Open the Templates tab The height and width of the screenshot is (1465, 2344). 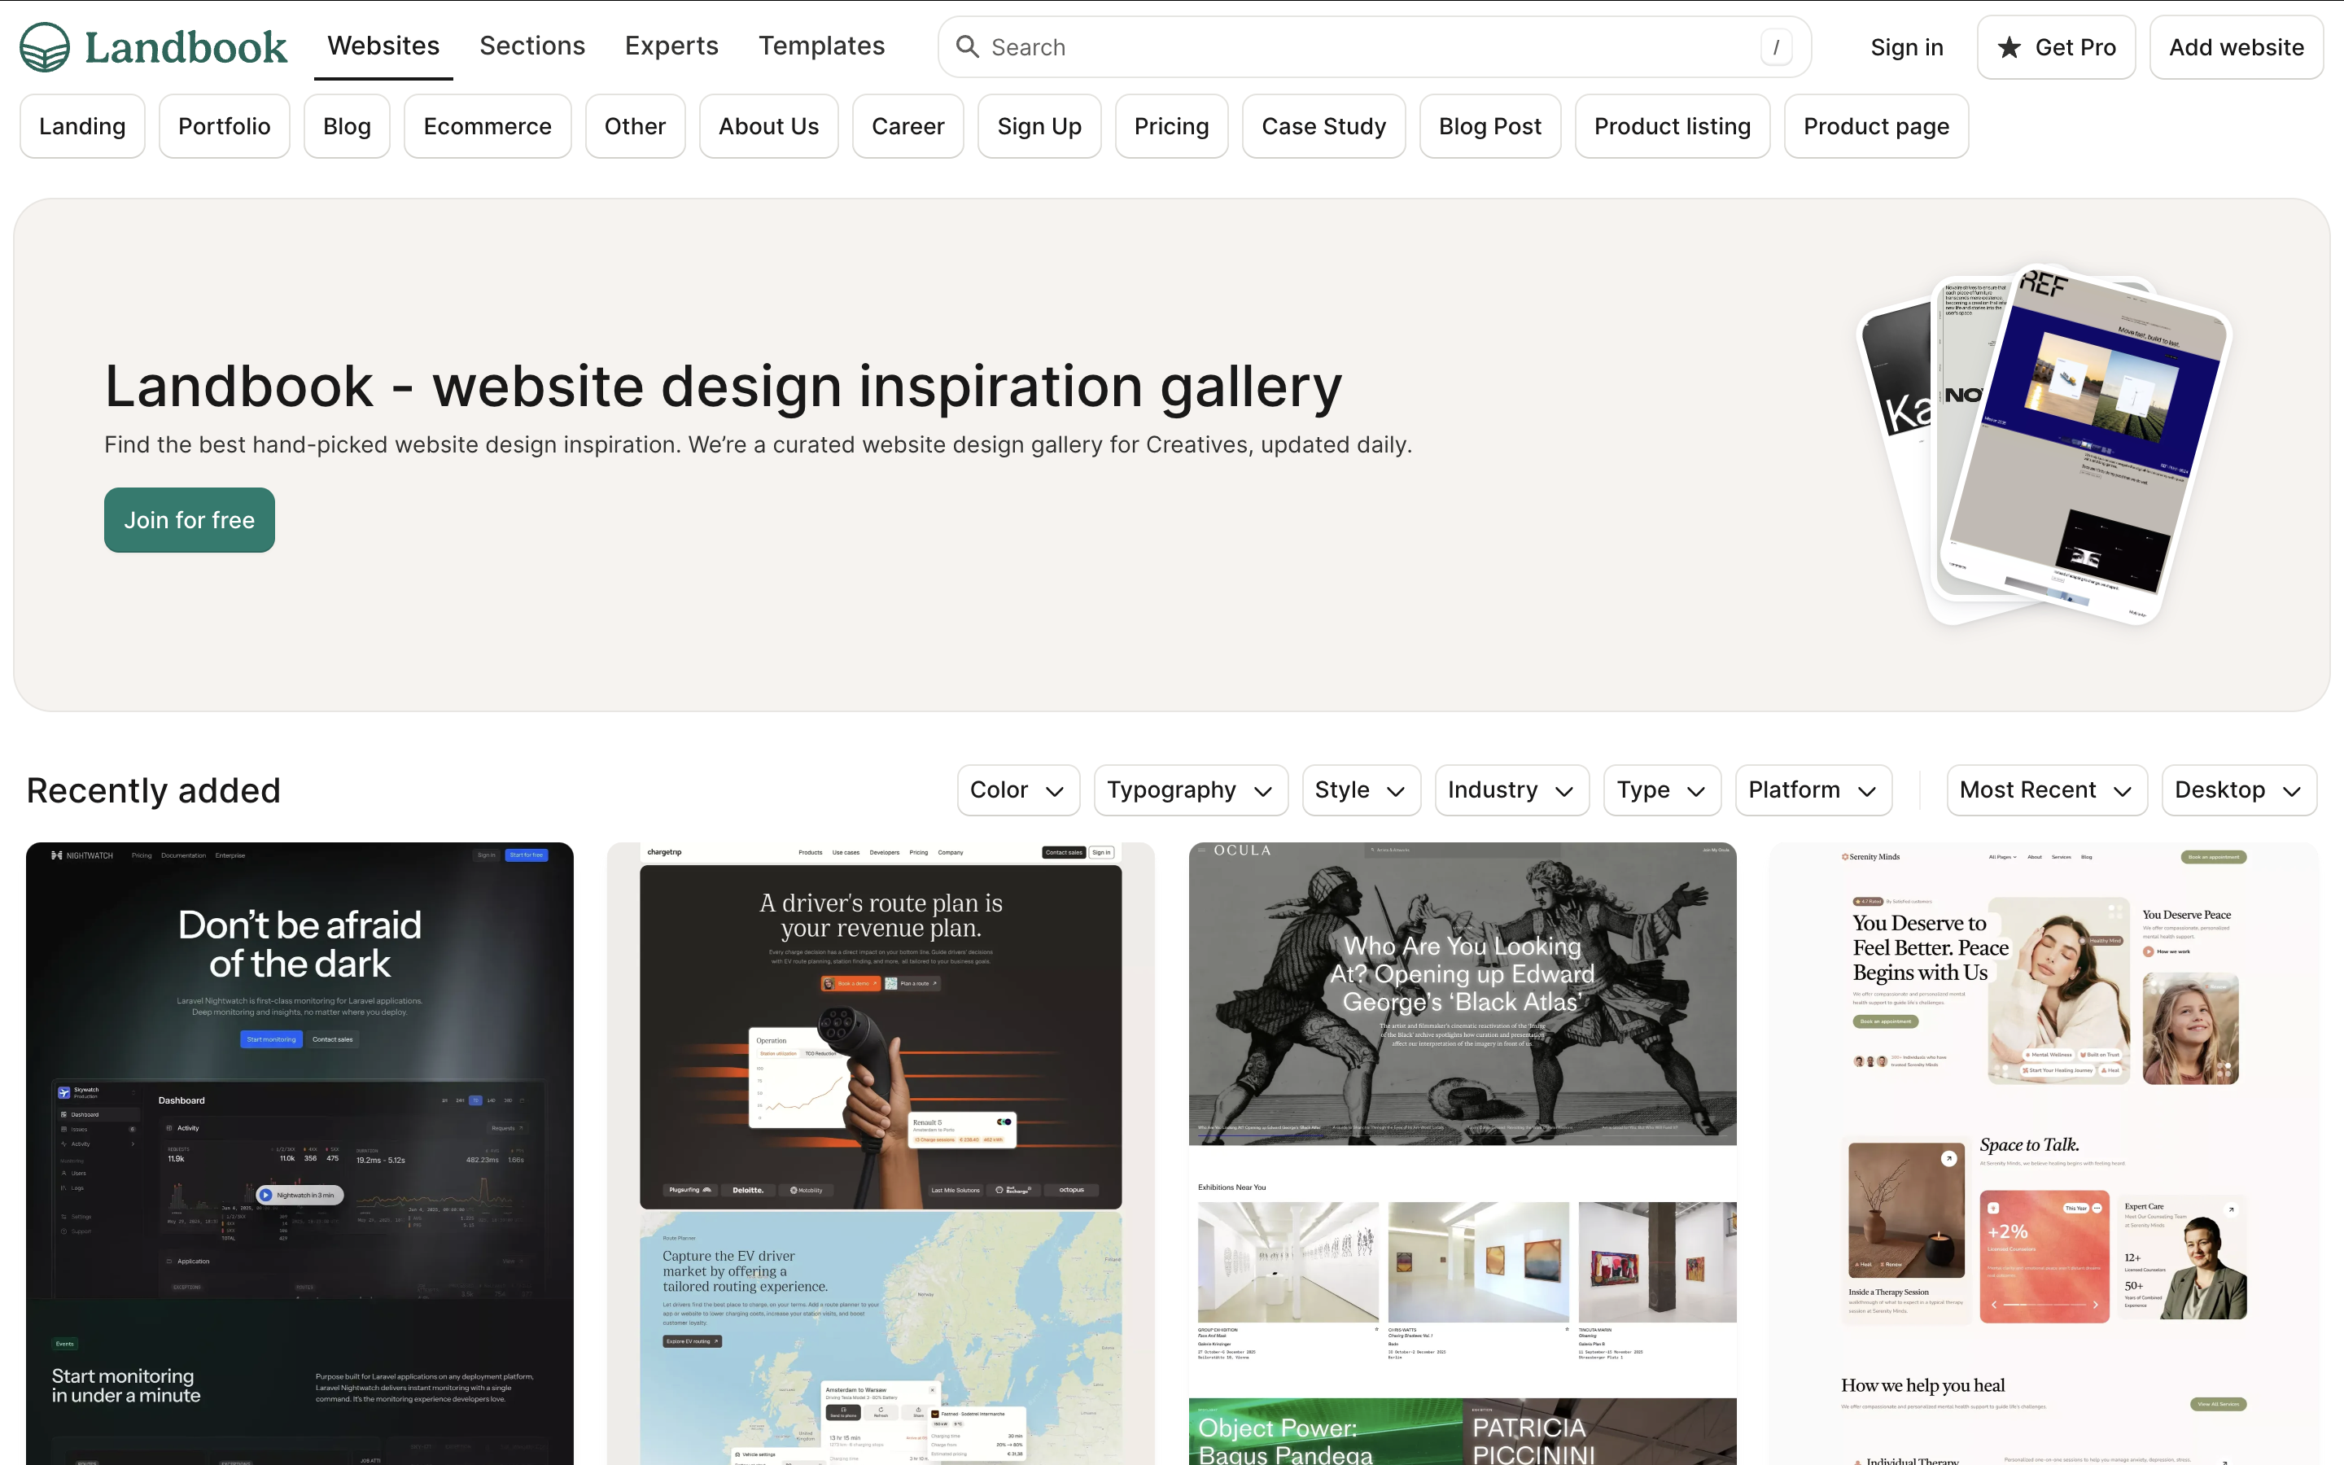tap(821, 46)
